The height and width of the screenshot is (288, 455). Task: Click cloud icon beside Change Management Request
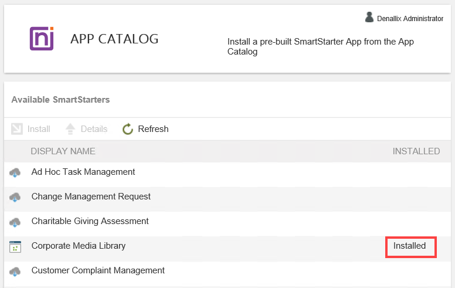pos(15,197)
